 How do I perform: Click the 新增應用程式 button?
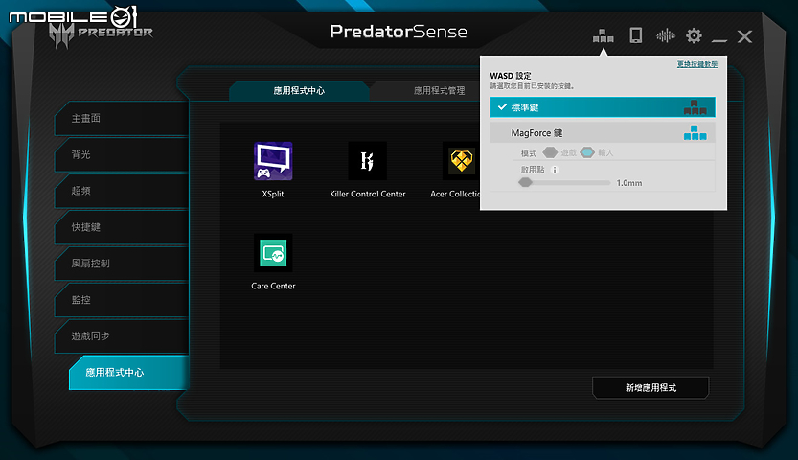pyautogui.click(x=650, y=388)
